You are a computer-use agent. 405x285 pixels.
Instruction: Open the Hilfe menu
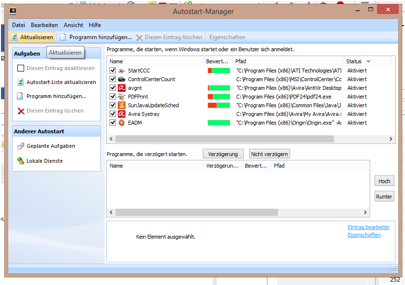(95, 25)
